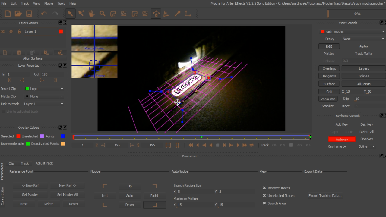386x217 pixels.
Task: Toggle Layer 1 visibility eye
Action: tap(3, 32)
